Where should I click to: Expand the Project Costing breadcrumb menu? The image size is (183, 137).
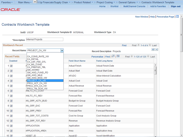tap(106, 2)
